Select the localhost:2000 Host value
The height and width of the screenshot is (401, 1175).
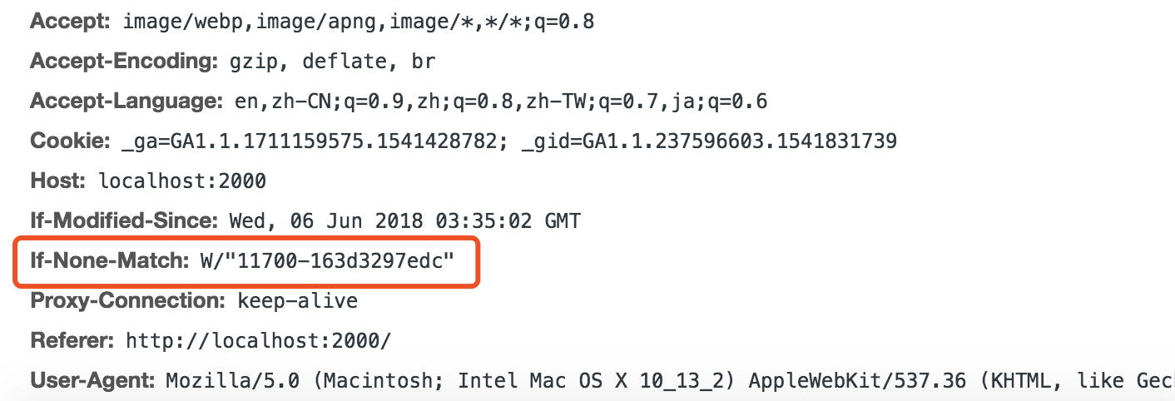coord(182,181)
